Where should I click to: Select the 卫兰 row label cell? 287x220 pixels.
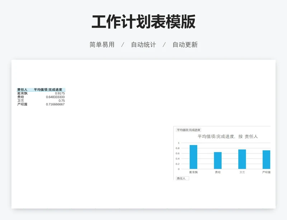pos(21,100)
